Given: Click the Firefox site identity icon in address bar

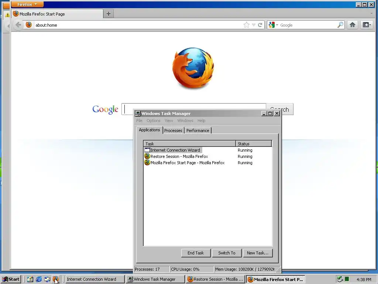Looking at the screenshot, I should pos(29,25).
